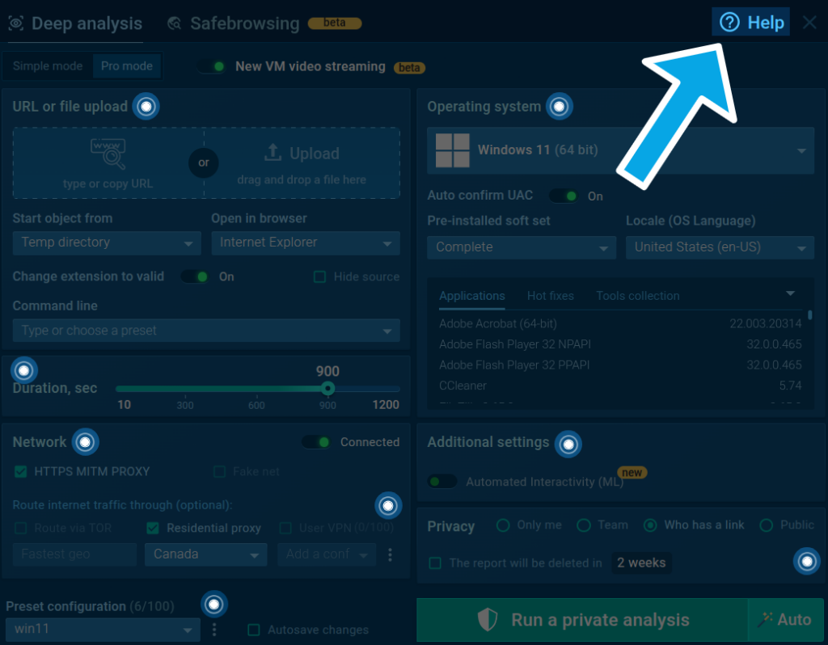Open Canada residential proxy country dropdown
The height and width of the screenshot is (645, 828).
(x=206, y=554)
